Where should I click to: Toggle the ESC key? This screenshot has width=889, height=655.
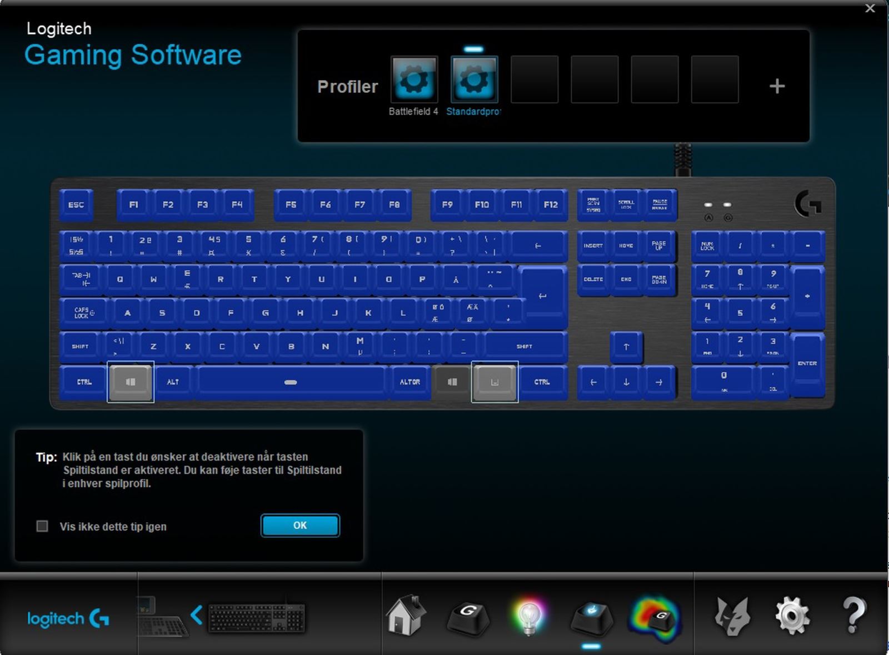(76, 204)
